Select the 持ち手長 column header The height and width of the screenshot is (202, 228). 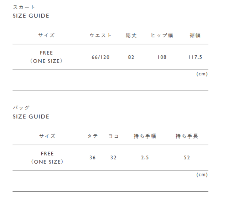[187, 136]
